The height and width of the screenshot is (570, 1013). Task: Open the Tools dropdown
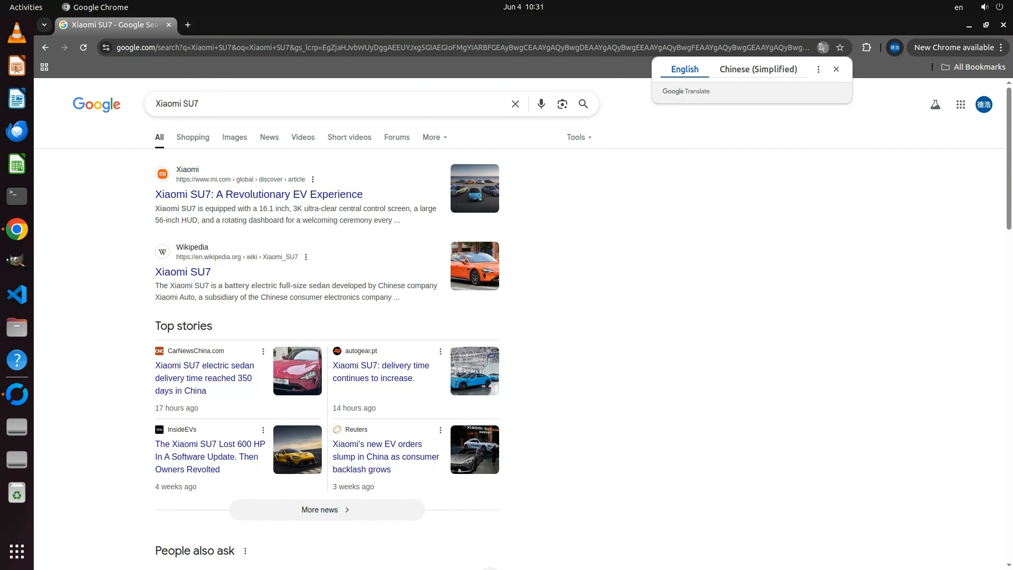tap(579, 137)
